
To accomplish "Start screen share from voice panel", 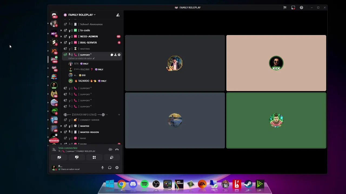I will pos(77,157).
